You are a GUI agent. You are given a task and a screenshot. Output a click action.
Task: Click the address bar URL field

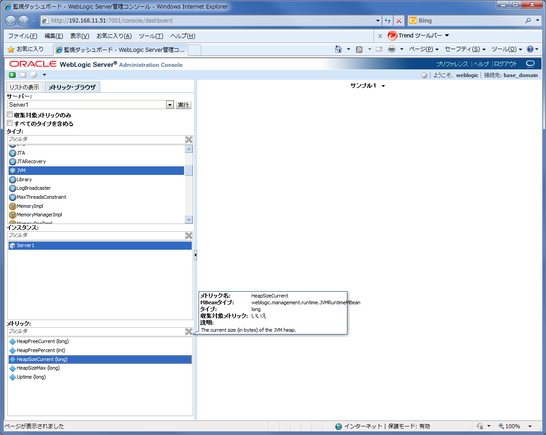[208, 21]
